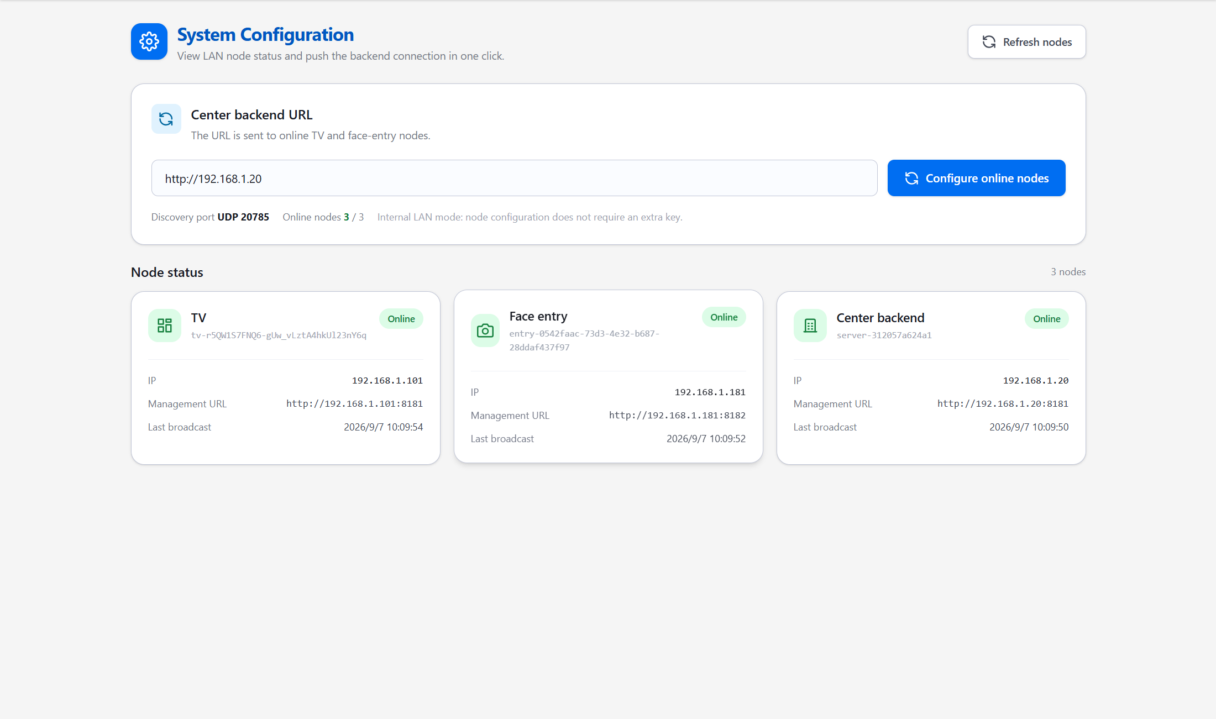Click the Refresh nodes label

(1037, 42)
